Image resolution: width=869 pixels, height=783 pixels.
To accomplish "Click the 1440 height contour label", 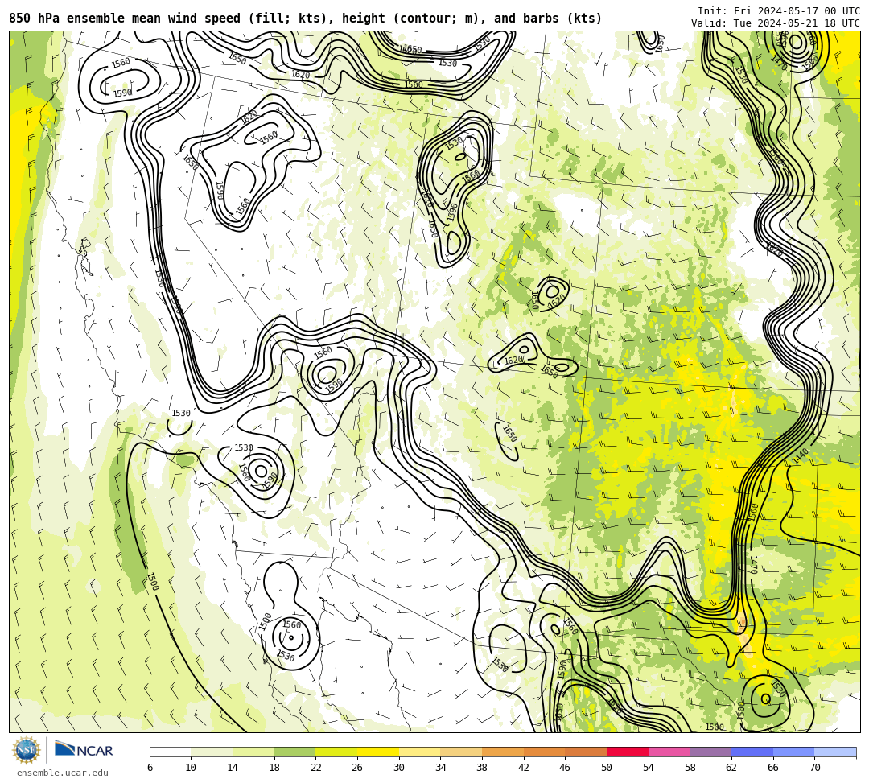I will tap(801, 456).
